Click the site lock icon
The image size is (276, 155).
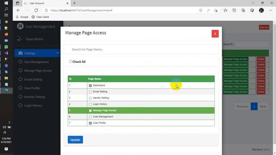[46, 10]
